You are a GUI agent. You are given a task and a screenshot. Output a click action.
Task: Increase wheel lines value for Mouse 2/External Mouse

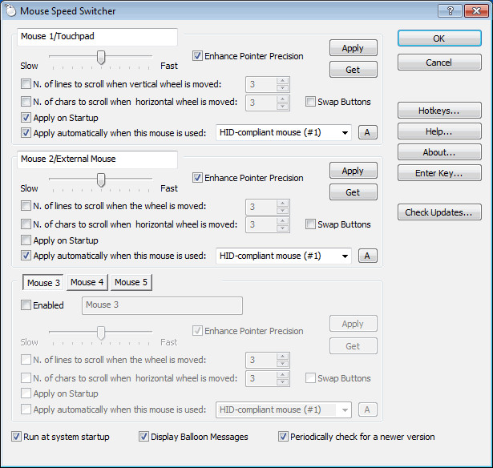(x=283, y=203)
